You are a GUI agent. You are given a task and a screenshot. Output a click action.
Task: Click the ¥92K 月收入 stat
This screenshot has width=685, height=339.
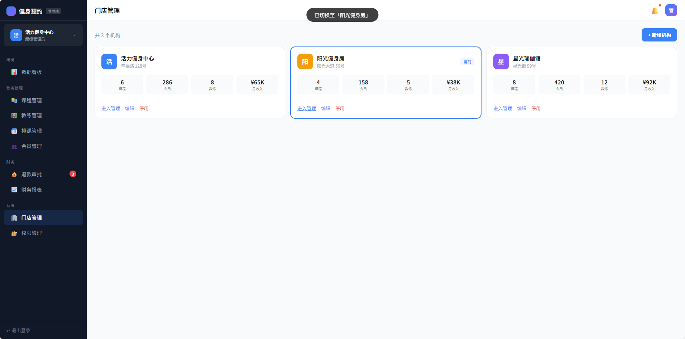pos(649,85)
